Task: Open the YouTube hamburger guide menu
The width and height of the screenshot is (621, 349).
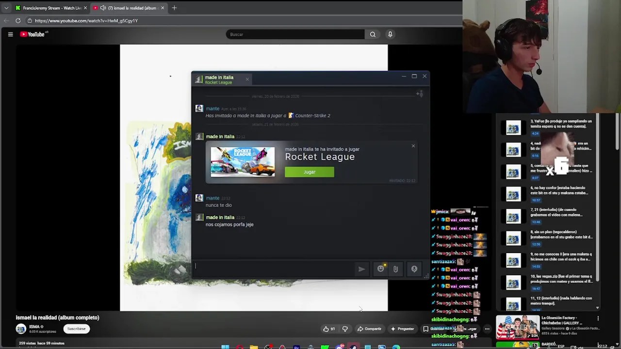Action: [x=10, y=34]
